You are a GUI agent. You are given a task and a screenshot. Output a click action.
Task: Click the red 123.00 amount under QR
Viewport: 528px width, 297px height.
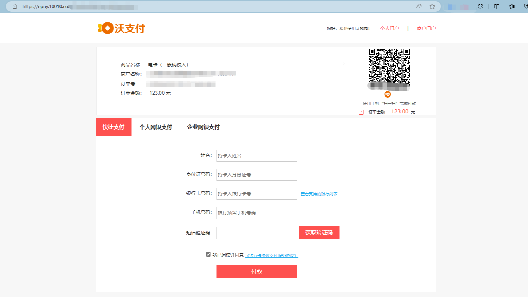click(x=400, y=111)
